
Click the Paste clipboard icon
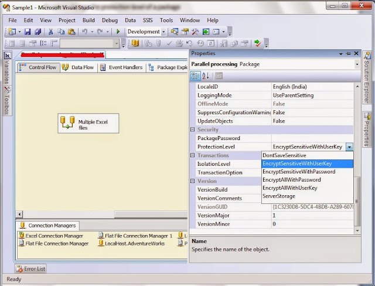[x=71, y=32]
